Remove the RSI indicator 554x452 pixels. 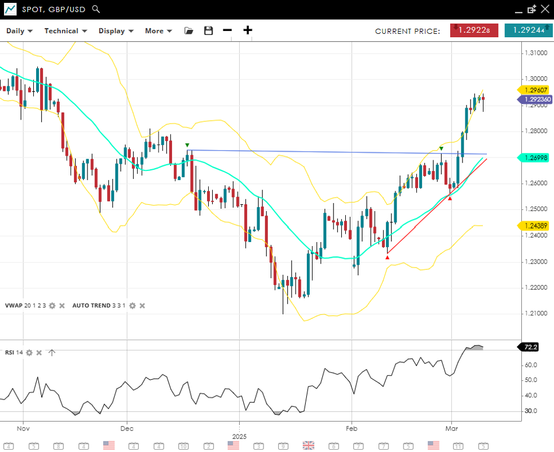tap(39, 353)
